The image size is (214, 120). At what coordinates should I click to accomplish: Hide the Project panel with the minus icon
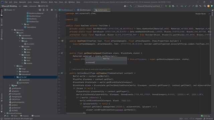pos(56,10)
